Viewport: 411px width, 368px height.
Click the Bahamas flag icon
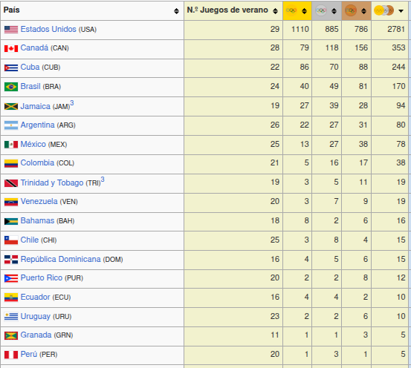(x=11, y=221)
